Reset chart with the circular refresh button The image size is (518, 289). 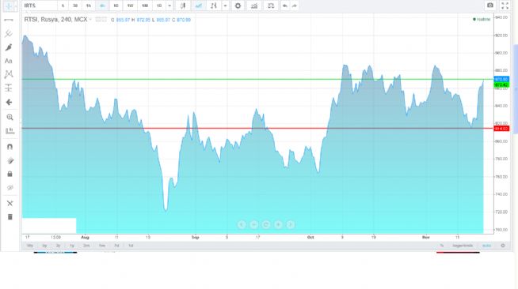tap(266, 225)
